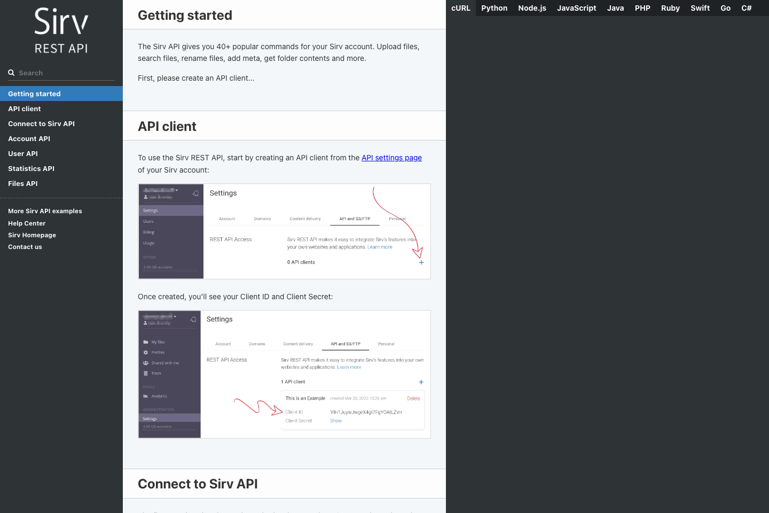Click the search magnifier icon
Screen dimensions: 769x513
(11, 73)
